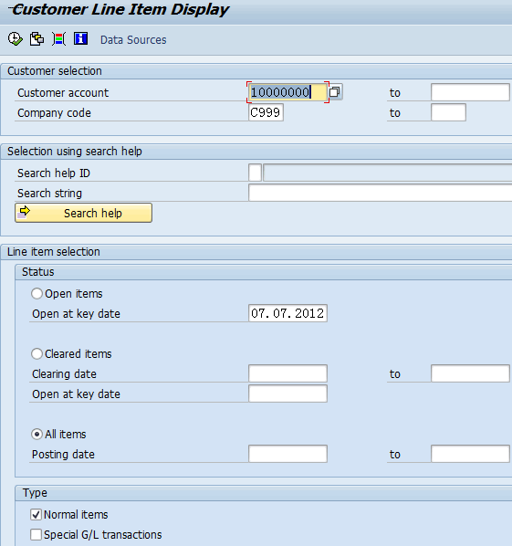This screenshot has height=546, width=512.
Task: Select the Open items radio button
Action: coord(37,294)
